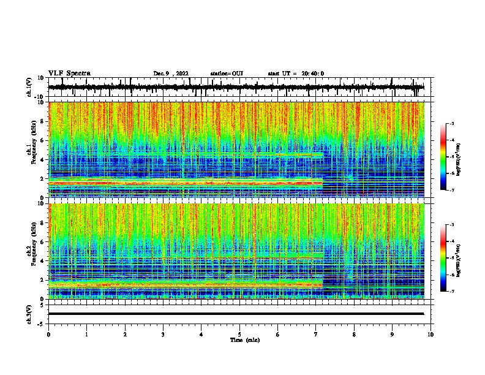Viewport: 485px width, 375px height.
Task: Click time axis tick label "2"
Action: pyautogui.click(x=125, y=335)
